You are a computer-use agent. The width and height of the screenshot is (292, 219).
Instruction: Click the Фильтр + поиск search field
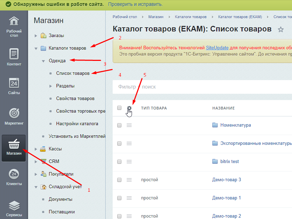click(202, 87)
